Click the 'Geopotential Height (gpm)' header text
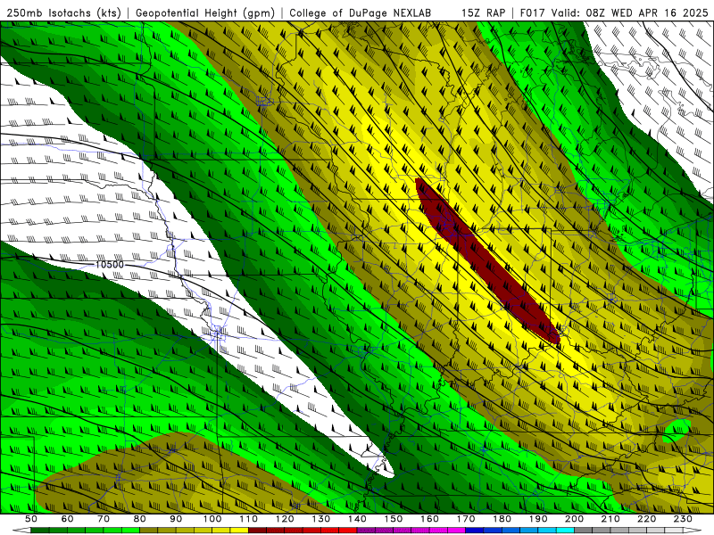The image size is (714, 535). [x=205, y=12]
